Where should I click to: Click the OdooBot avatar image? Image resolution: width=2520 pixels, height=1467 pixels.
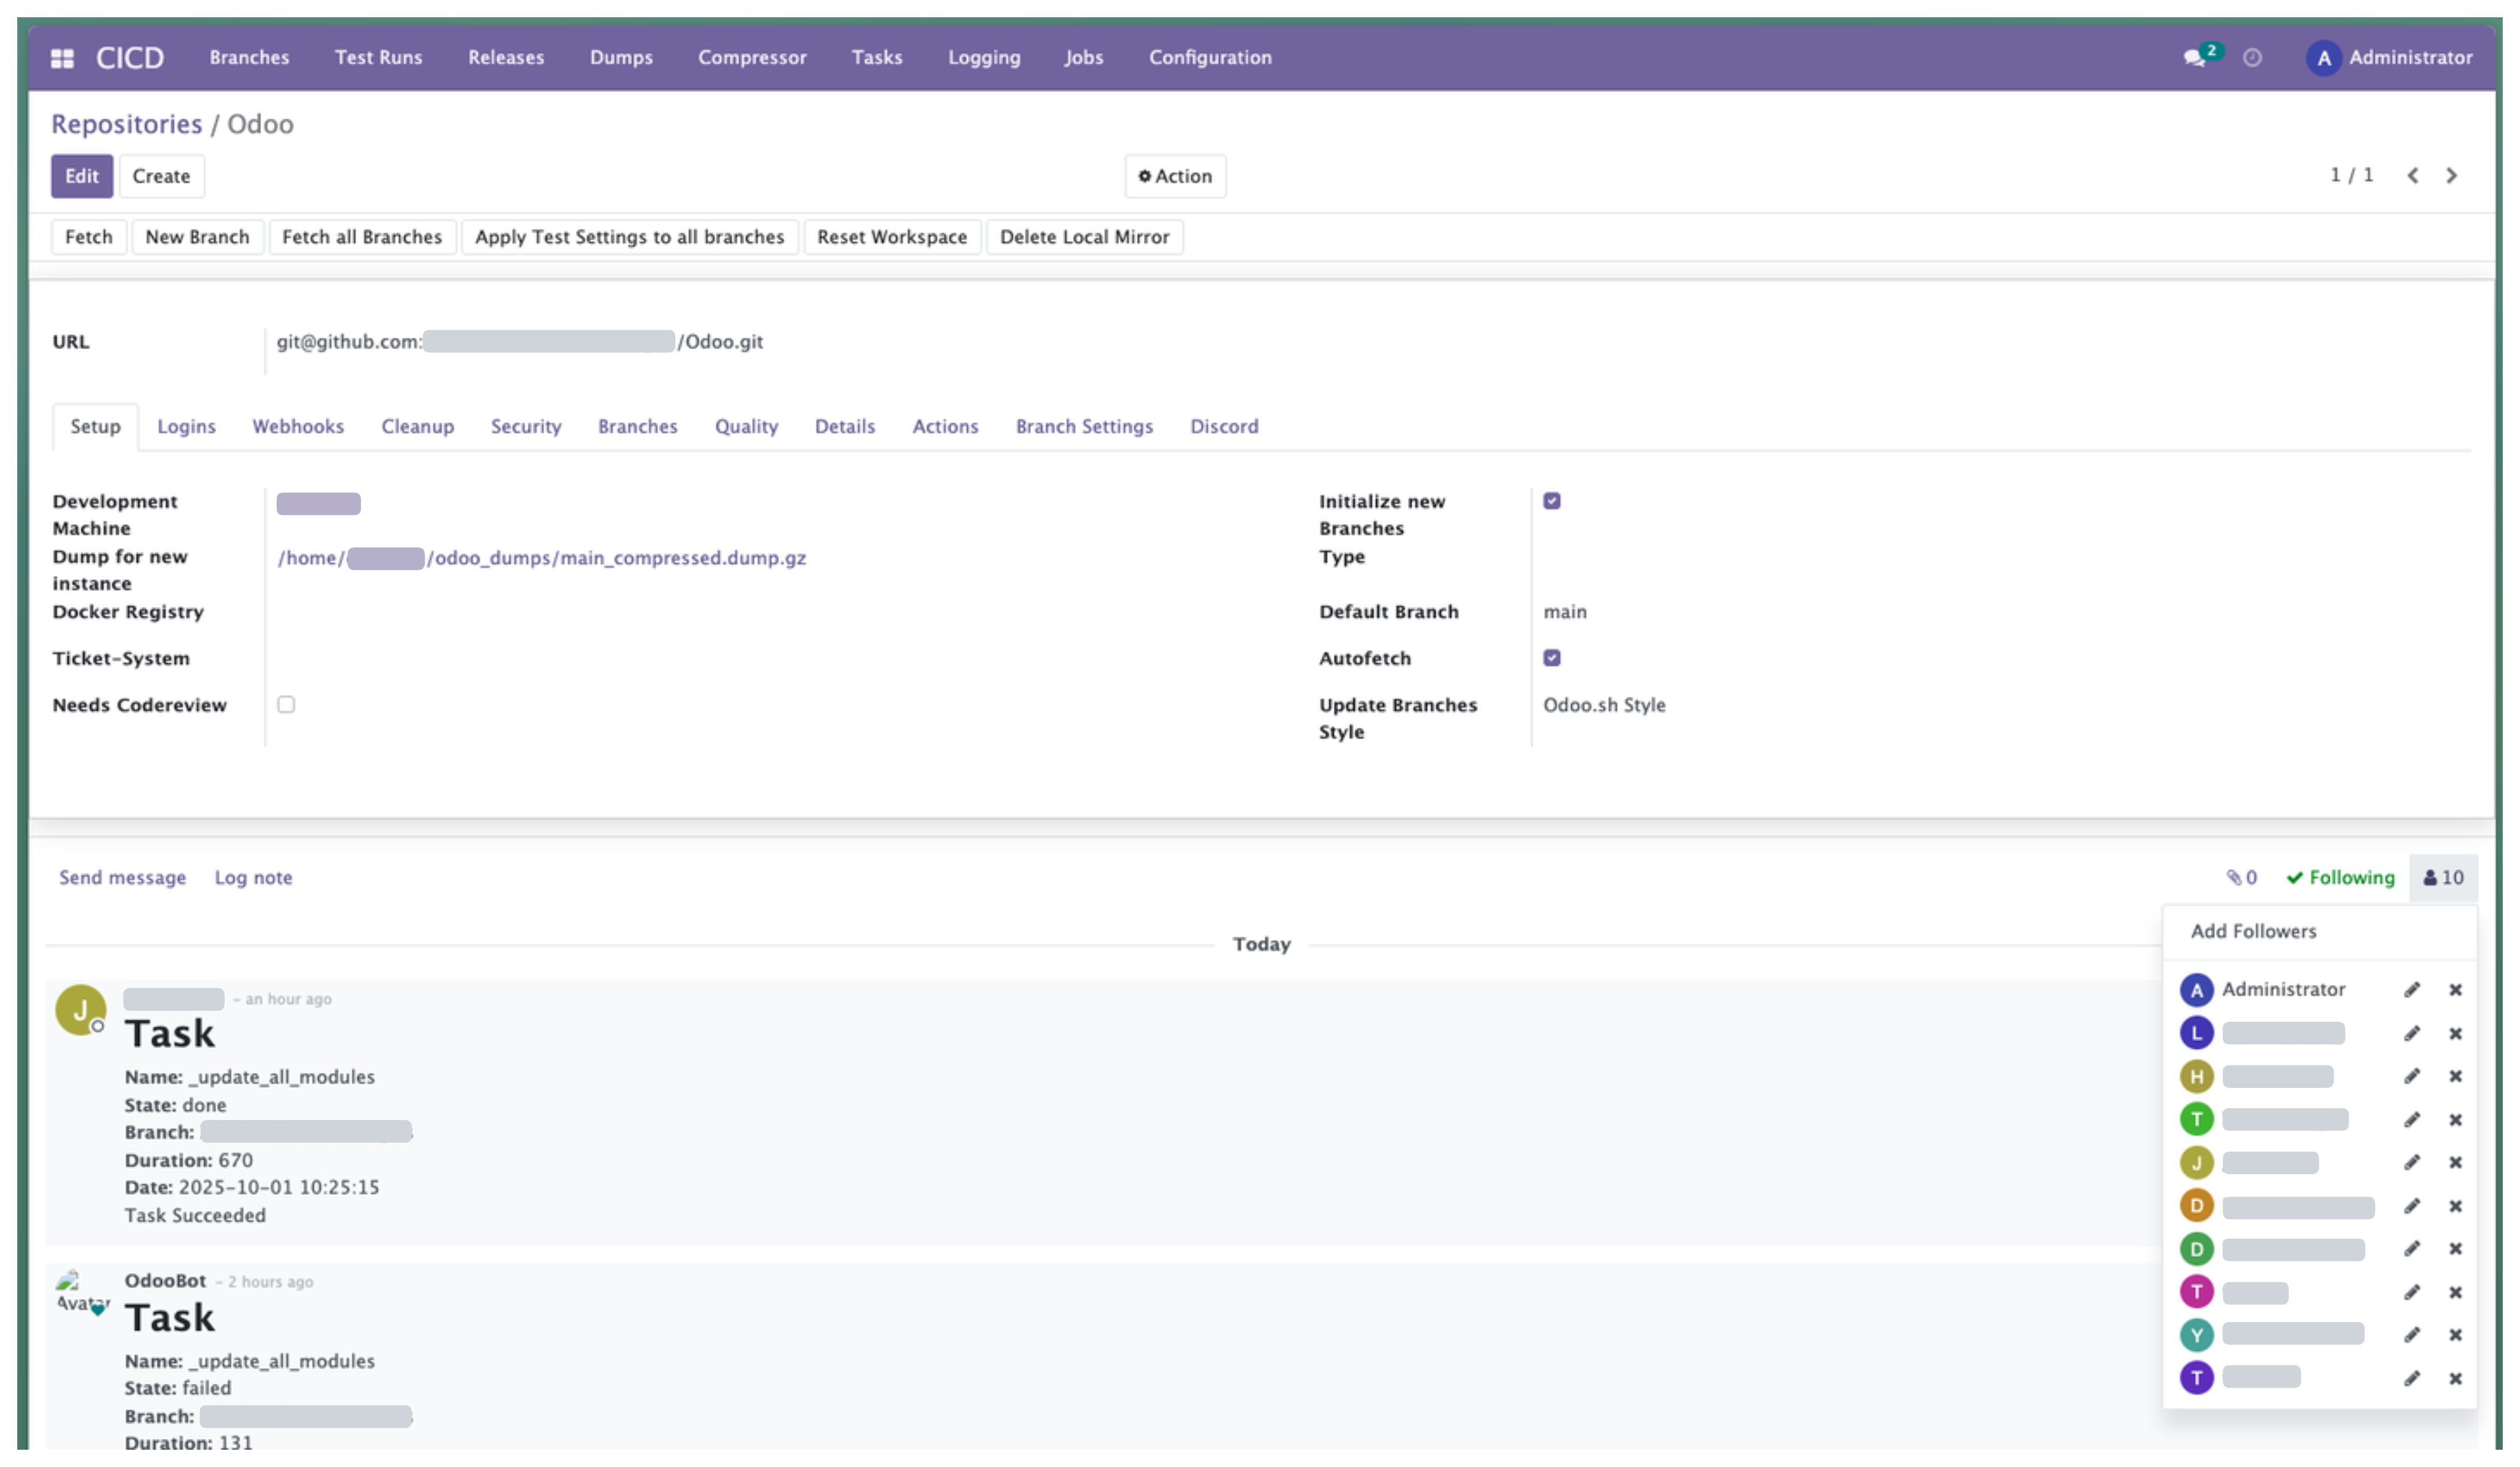[x=82, y=1294]
